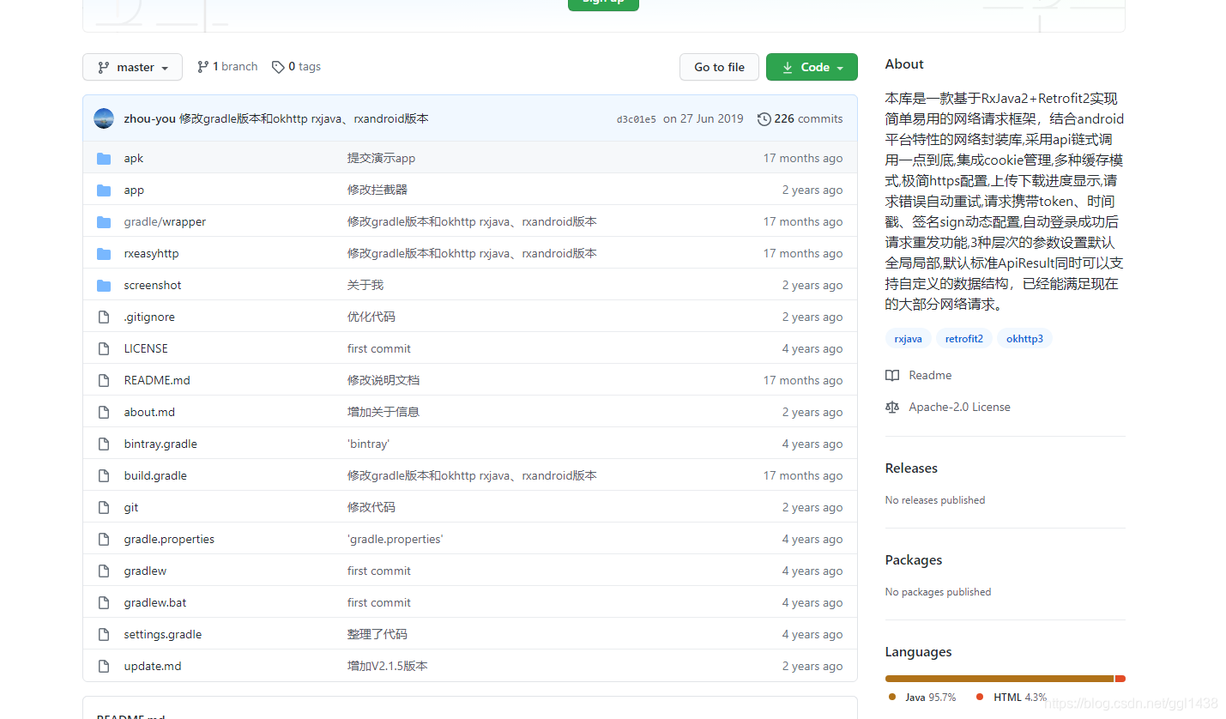Screen dimensions: 1226x719
Task: Click the HTML 4.3% language label
Action: click(1012, 698)
